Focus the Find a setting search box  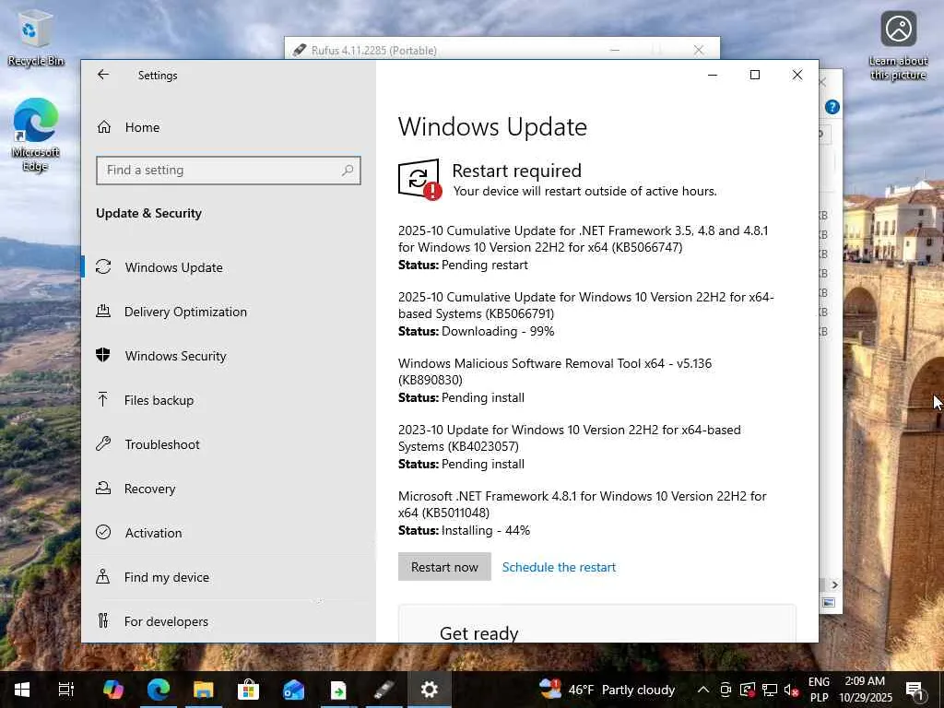pos(229,171)
